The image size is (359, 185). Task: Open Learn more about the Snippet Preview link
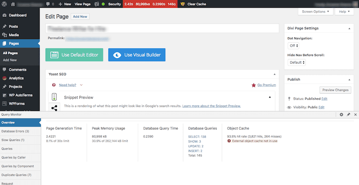(x=211, y=106)
